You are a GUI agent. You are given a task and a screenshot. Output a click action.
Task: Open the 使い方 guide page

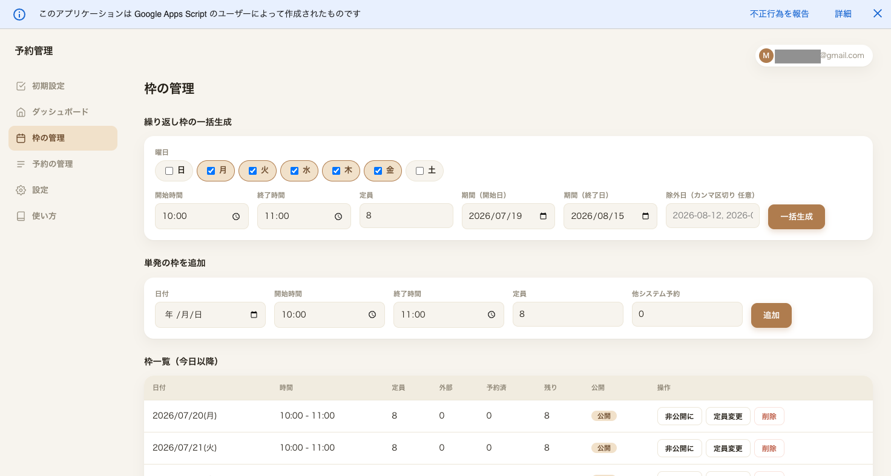click(x=63, y=216)
